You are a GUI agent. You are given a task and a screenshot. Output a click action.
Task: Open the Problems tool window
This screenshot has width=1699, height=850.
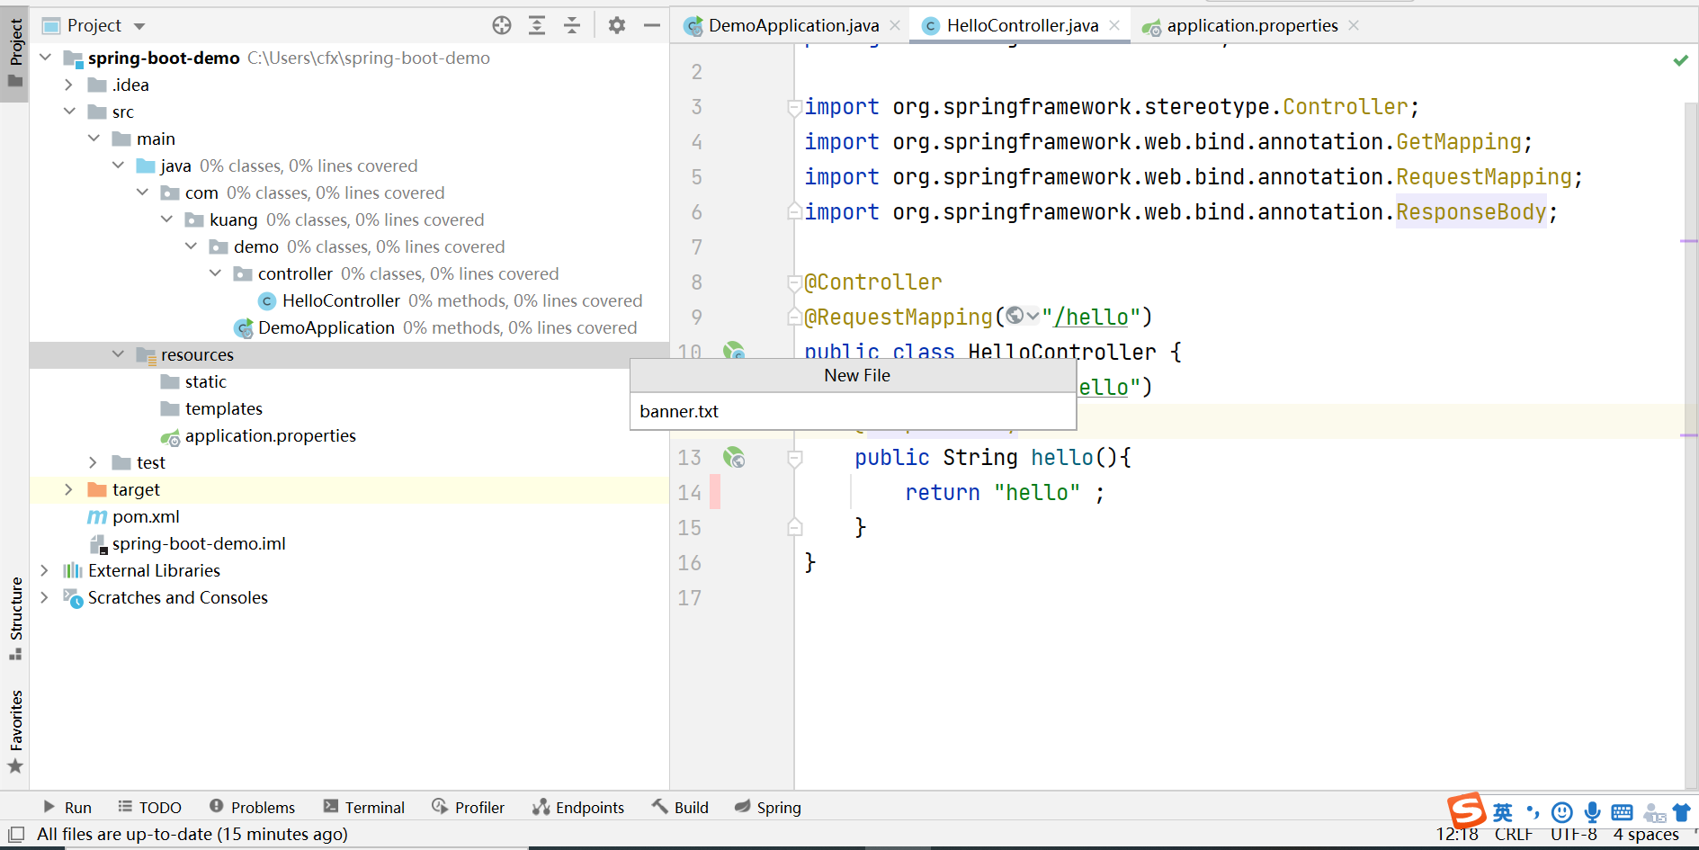point(252,807)
